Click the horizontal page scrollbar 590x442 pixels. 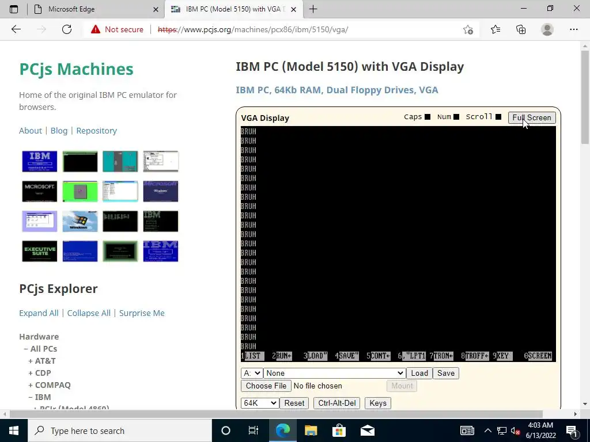pos(276,414)
